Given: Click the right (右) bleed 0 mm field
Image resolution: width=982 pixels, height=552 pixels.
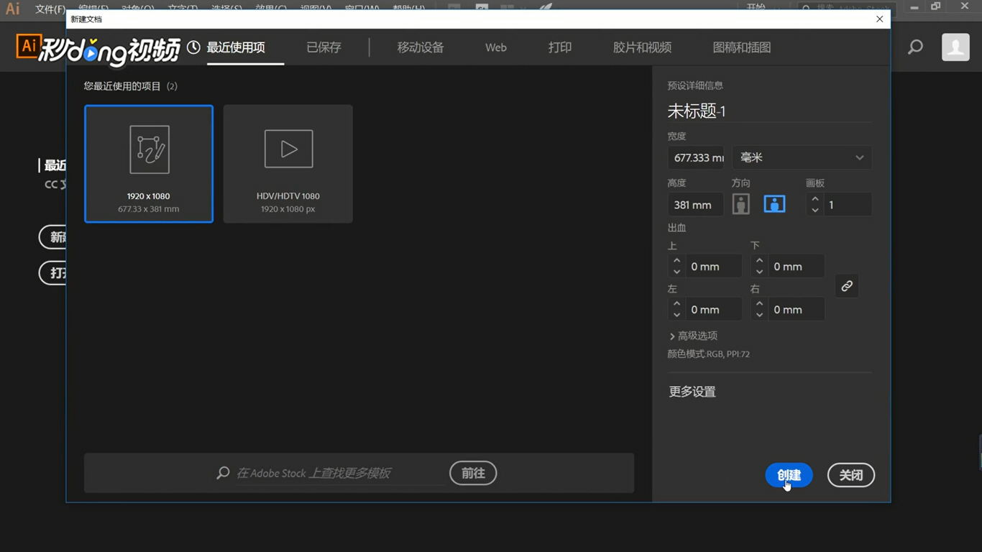Looking at the screenshot, I should pos(796,309).
